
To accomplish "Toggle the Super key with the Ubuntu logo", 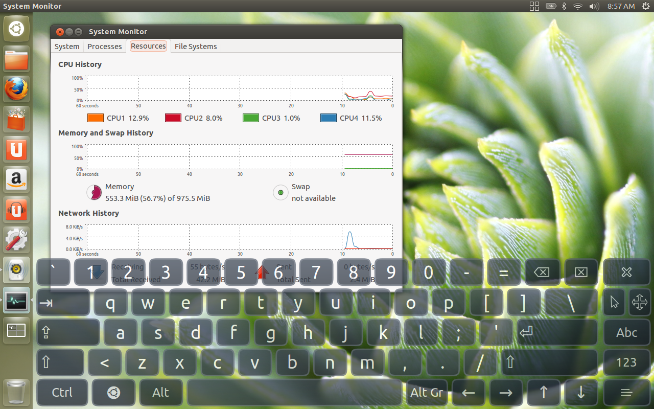I will [113, 393].
